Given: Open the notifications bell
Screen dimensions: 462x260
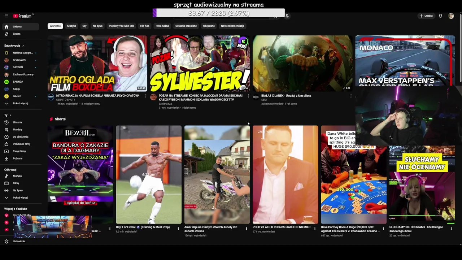Looking at the screenshot, I should (x=440, y=16).
